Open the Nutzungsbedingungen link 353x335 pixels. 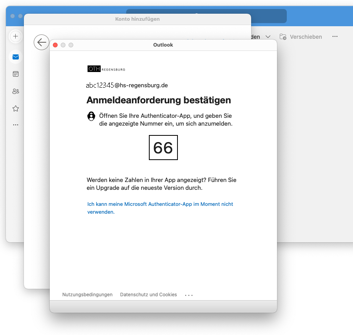pyautogui.click(x=87, y=295)
